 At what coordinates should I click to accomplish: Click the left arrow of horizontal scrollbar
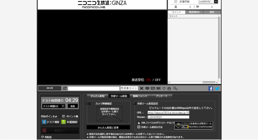pos(169,83)
